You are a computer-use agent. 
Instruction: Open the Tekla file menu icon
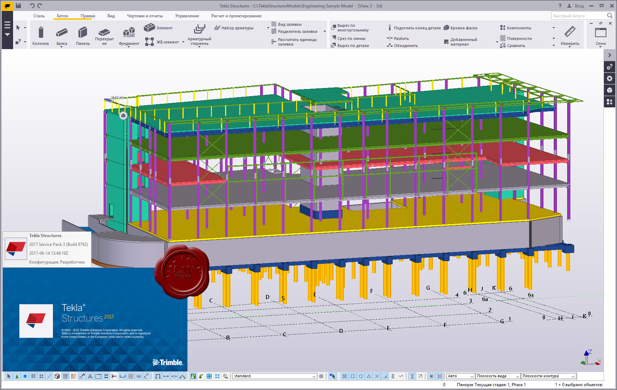click(7, 6)
